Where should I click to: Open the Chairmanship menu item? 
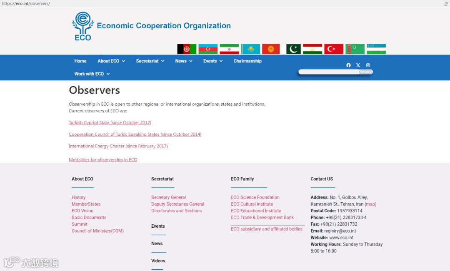[247, 61]
